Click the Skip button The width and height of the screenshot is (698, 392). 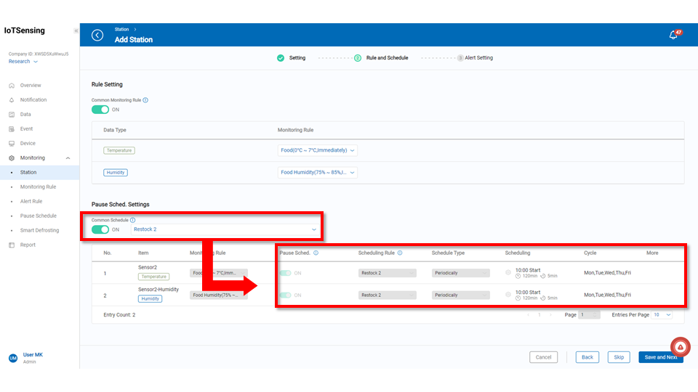click(x=619, y=357)
